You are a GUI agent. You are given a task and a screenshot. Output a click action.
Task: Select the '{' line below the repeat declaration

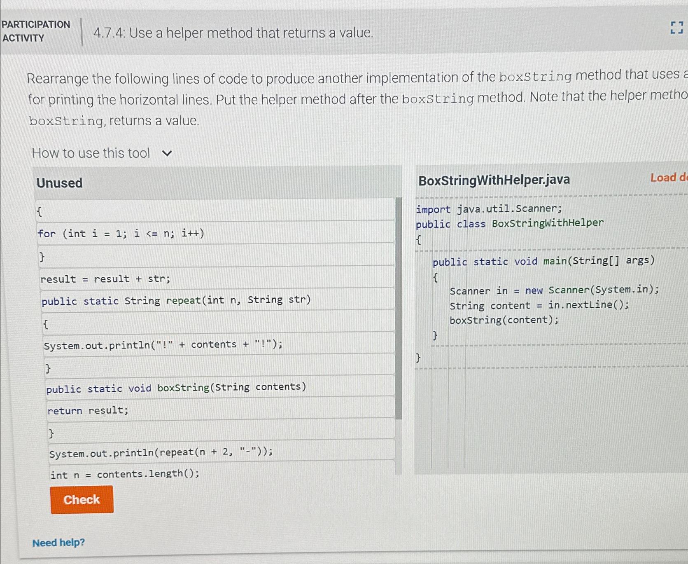click(x=218, y=322)
